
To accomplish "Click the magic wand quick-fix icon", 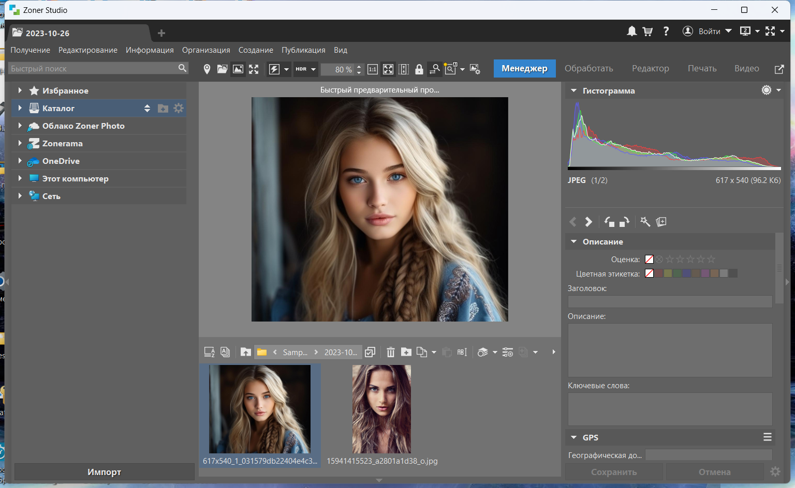I will [645, 222].
